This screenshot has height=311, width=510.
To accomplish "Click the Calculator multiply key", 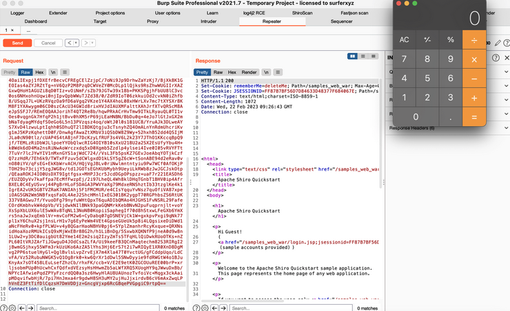I will [x=474, y=59].
